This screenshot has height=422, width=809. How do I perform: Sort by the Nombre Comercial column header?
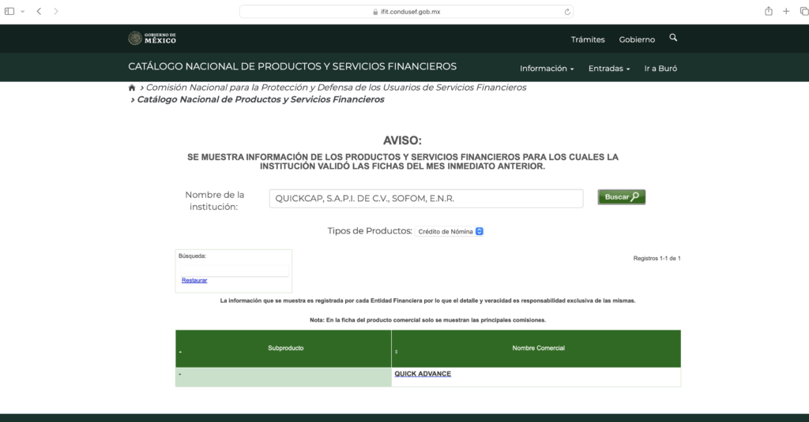tap(538, 348)
